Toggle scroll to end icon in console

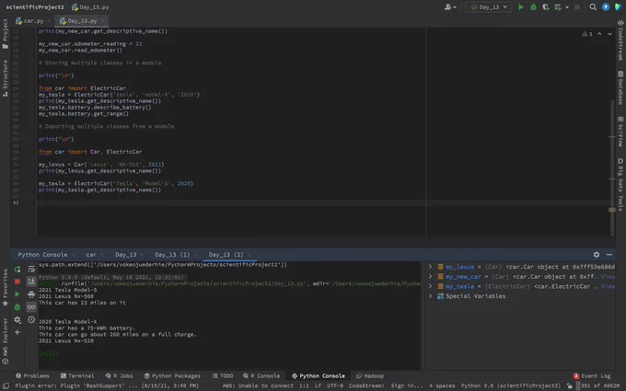coord(31,282)
